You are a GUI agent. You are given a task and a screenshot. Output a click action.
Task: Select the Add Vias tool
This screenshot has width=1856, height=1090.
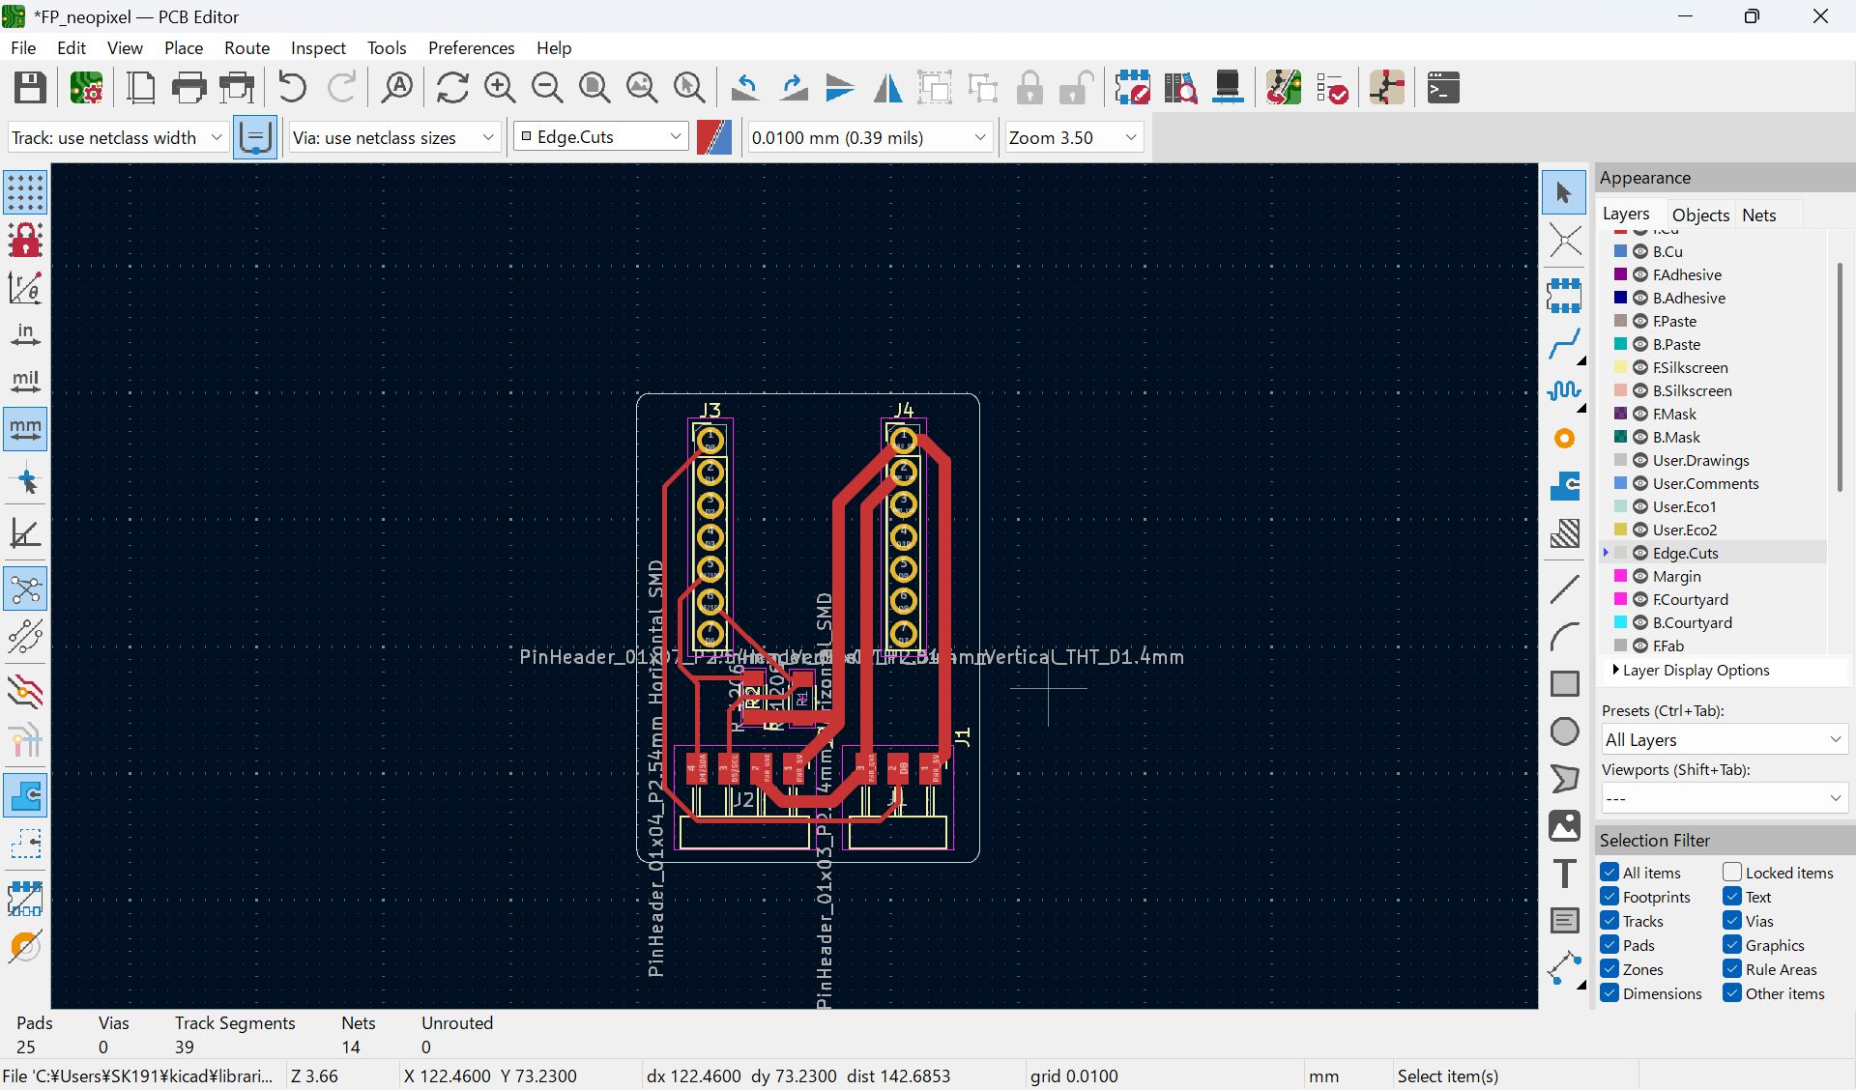[x=1564, y=439]
